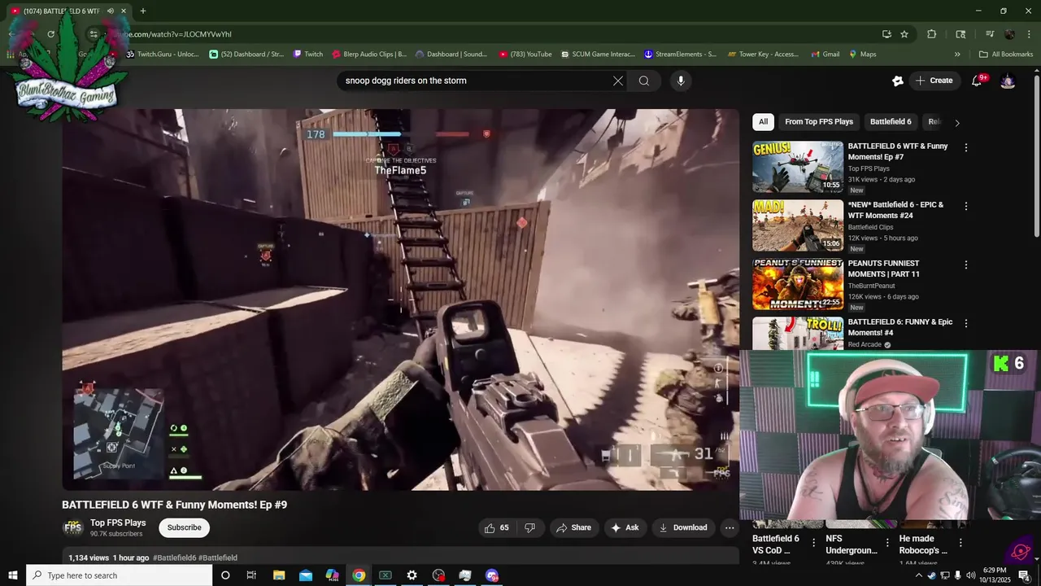Click the video player to pause
Viewport: 1041px width, 586px height.
click(401, 300)
